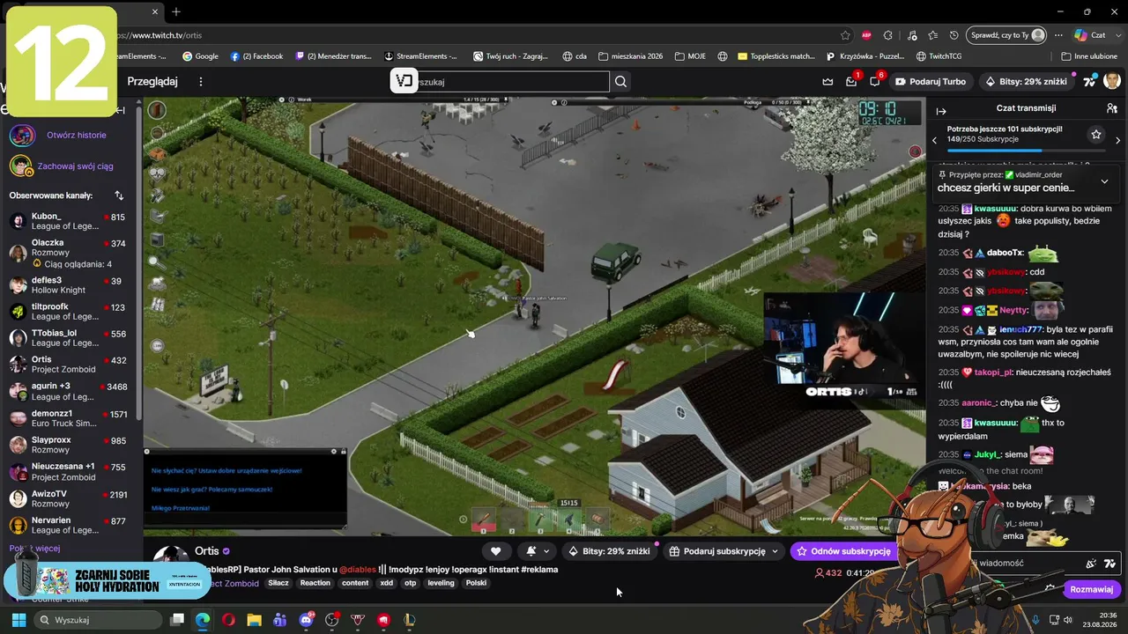Open the notification bell dropdown under stream

coord(538,551)
